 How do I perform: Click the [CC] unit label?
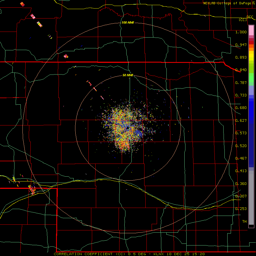(243, 20)
